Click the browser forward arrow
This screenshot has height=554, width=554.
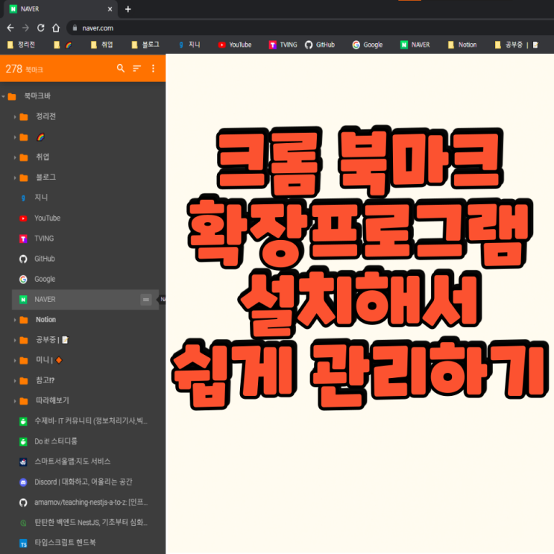(25, 28)
